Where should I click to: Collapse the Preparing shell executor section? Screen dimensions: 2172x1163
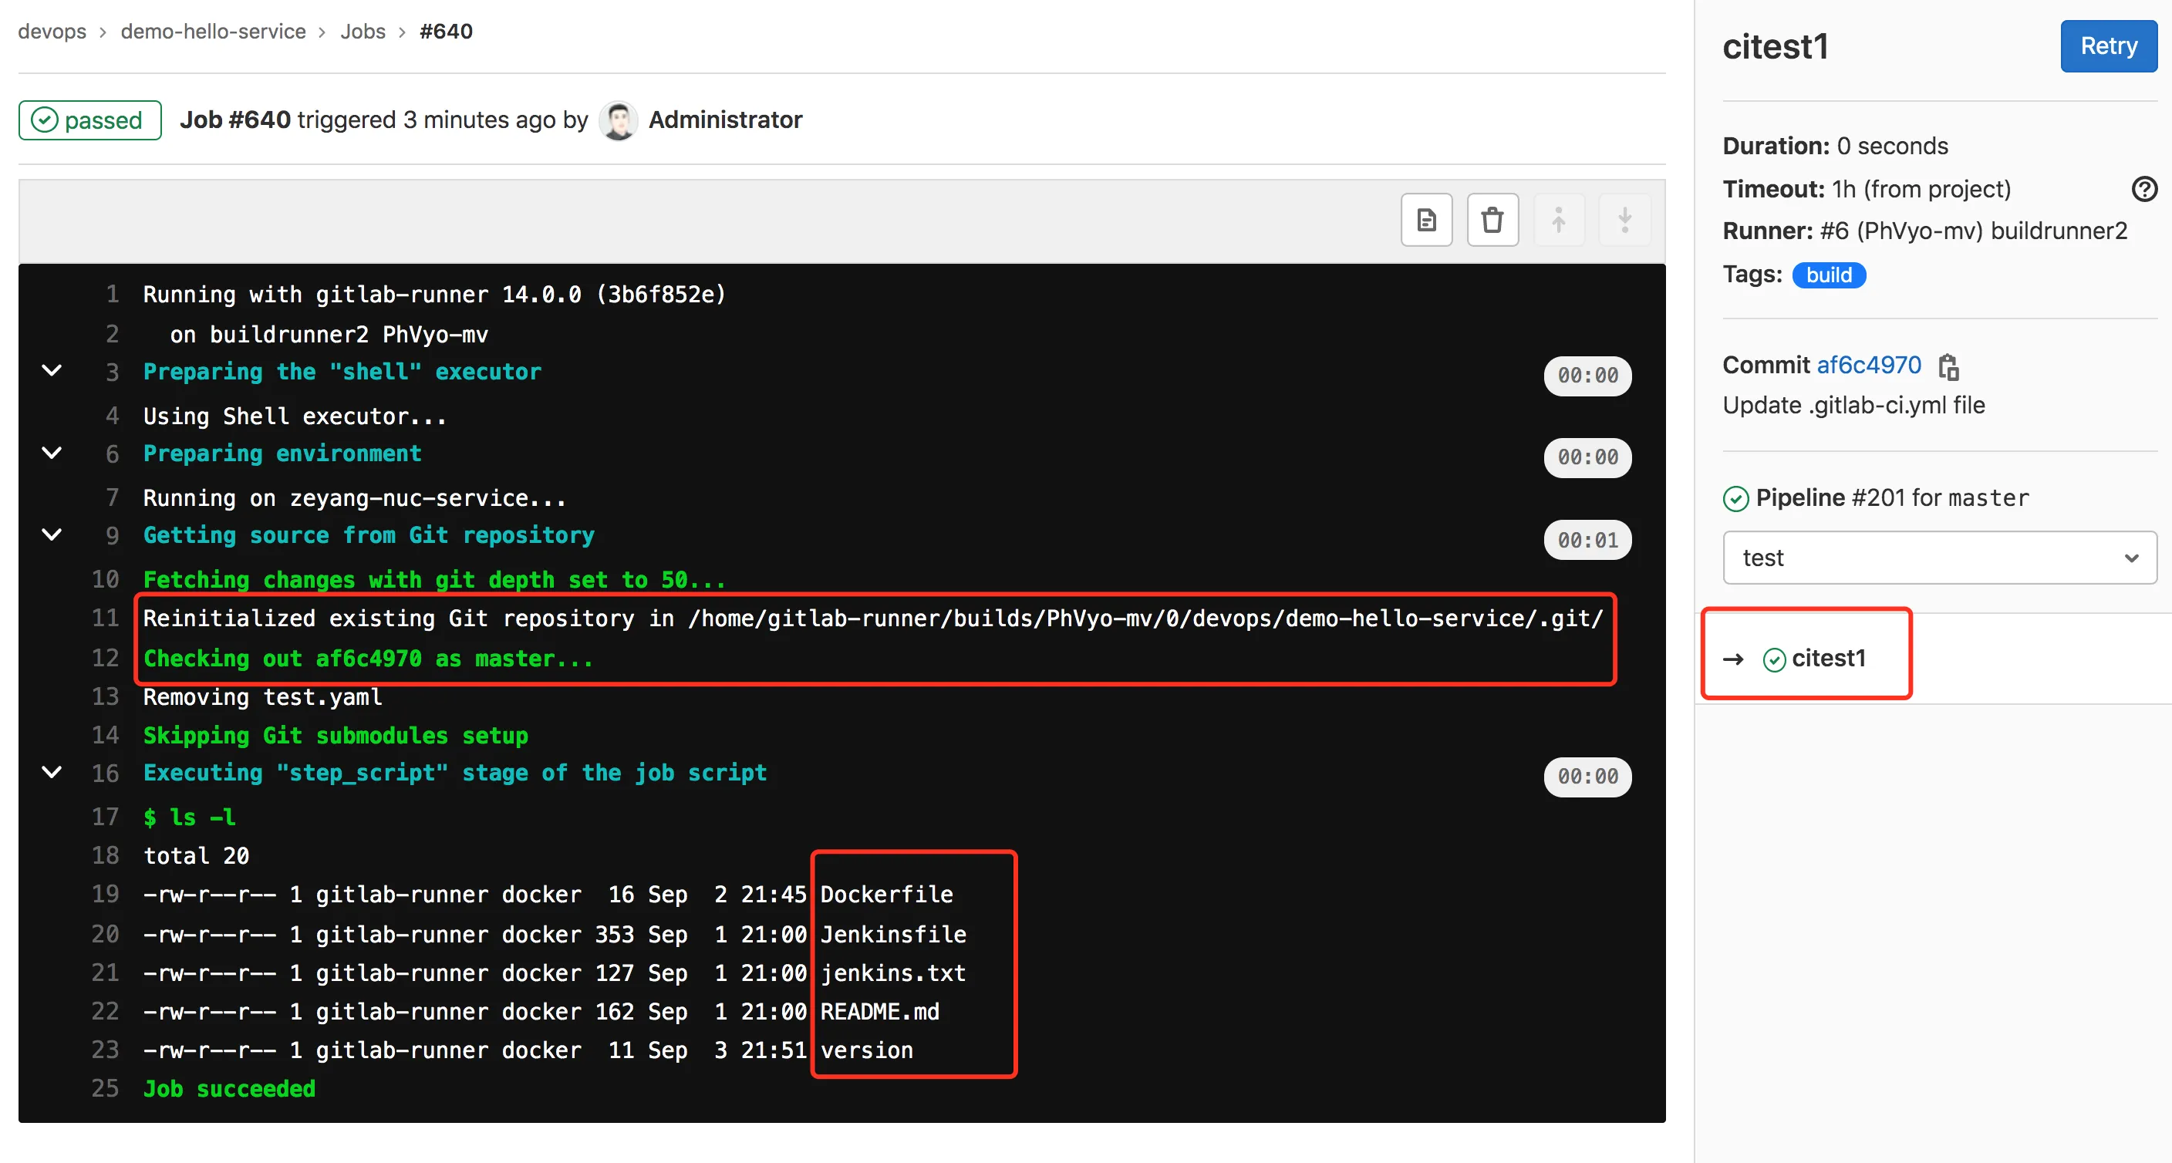[x=52, y=371]
